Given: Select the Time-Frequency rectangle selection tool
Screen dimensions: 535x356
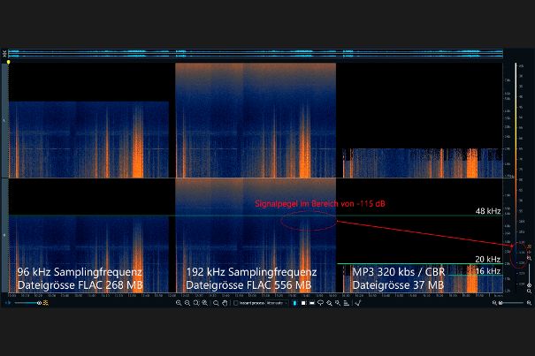Looking at the screenshot, I should (303, 303).
